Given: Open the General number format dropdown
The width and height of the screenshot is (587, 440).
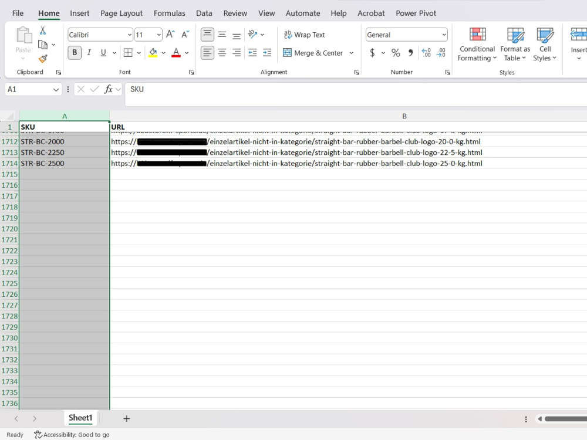Looking at the screenshot, I should (443, 35).
